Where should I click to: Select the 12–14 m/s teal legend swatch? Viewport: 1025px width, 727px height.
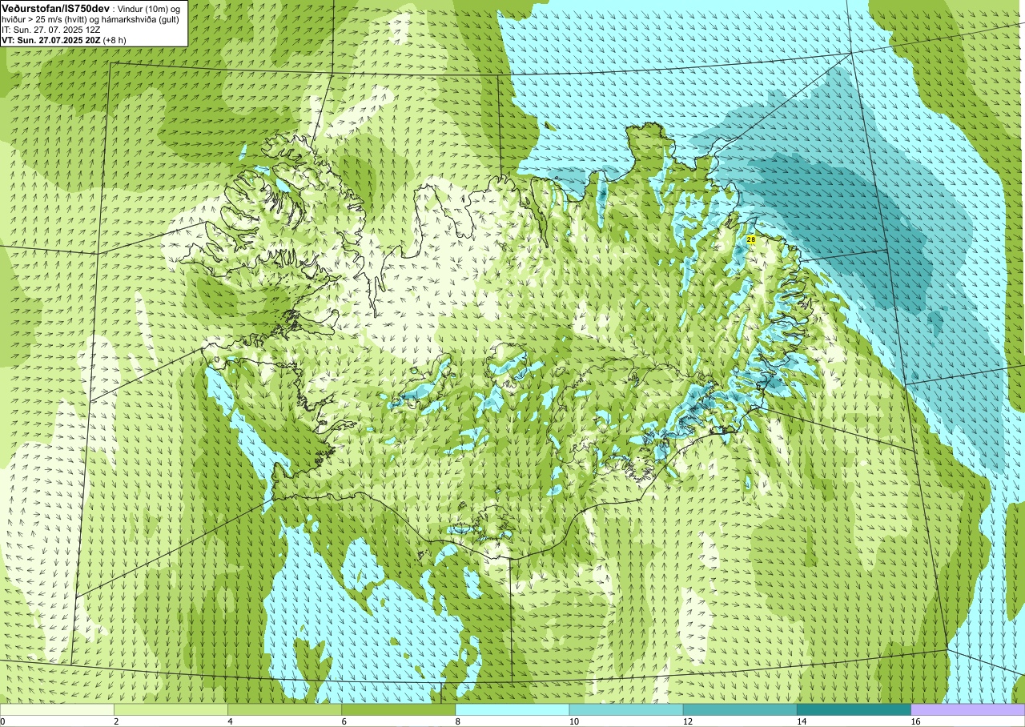coord(740,709)
